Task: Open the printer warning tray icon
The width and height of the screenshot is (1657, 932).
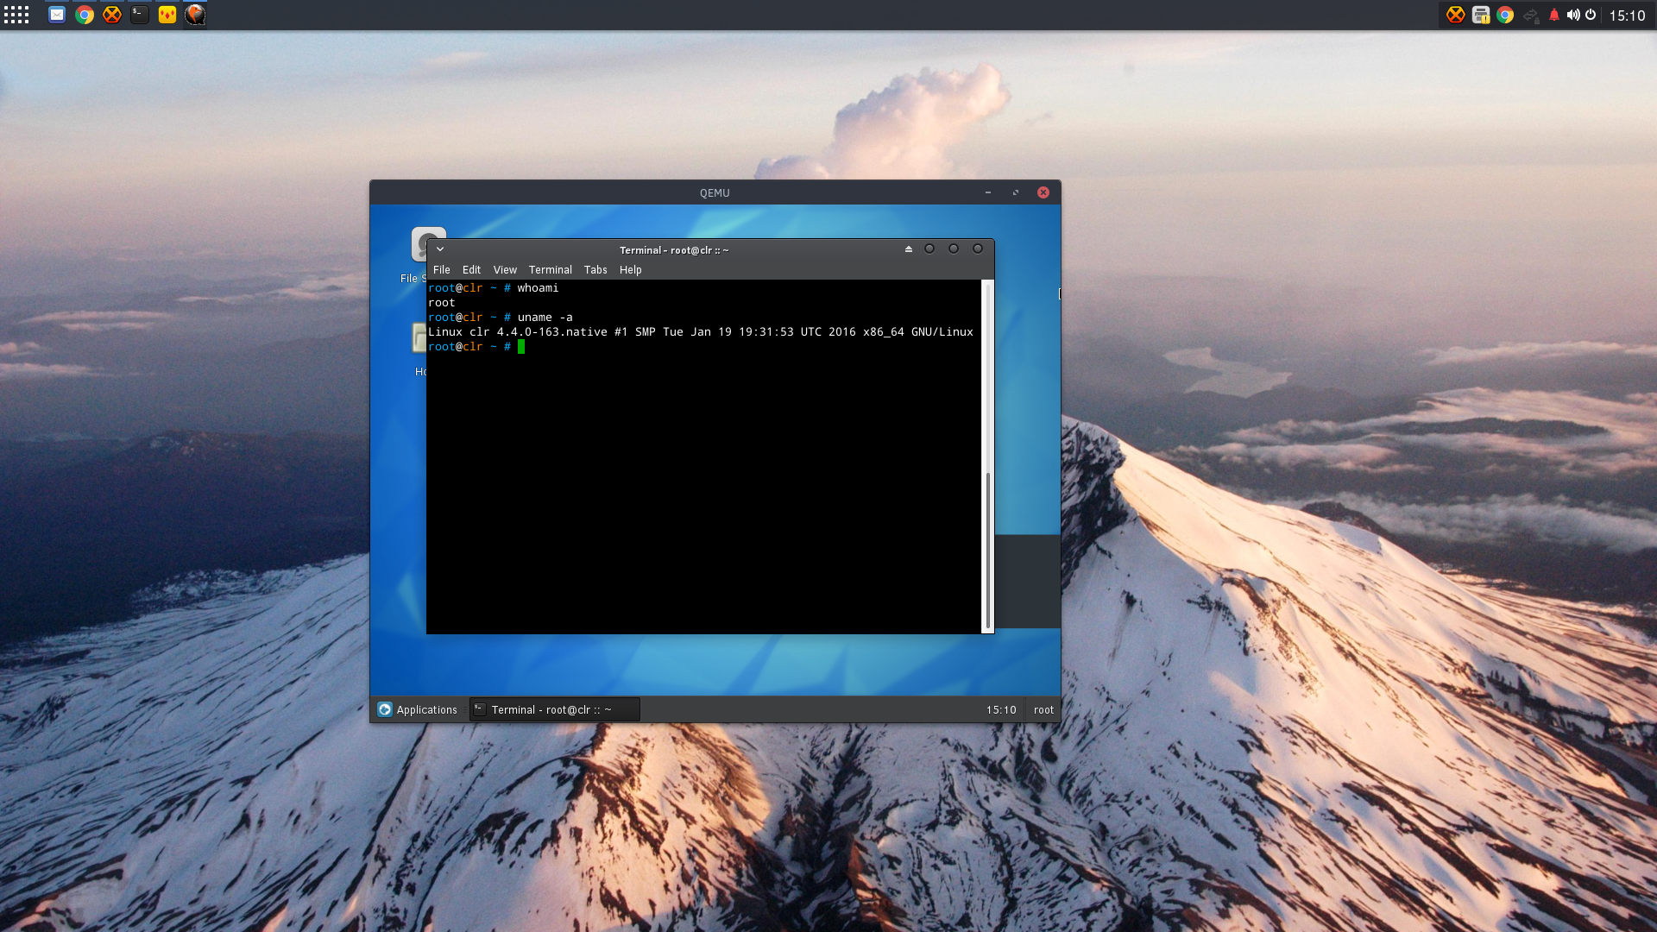Action: (1481, 15)
